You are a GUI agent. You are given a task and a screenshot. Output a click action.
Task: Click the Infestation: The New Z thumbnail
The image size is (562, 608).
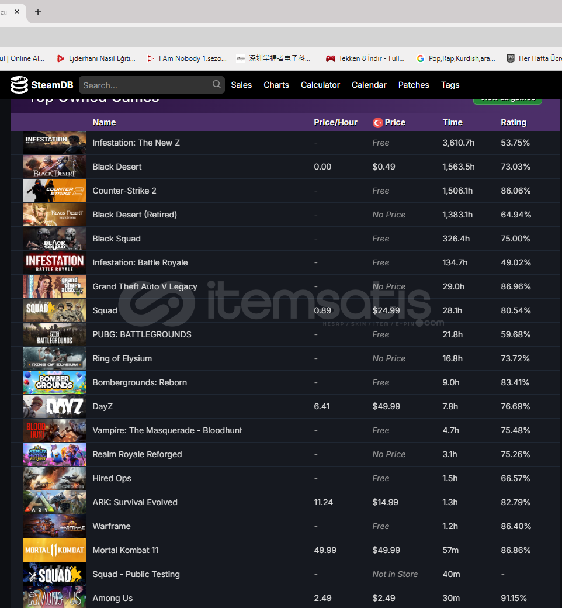tap(55, 143)
